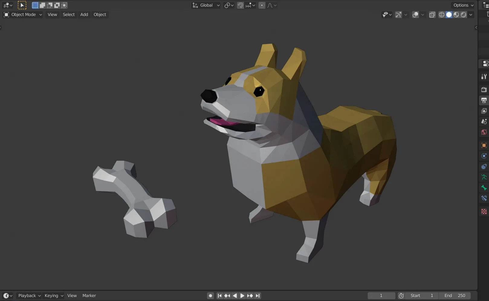The height and width of the screenshot is (301, 489).
Task: Choose Subtract selection mode
Action: [x=50, y=5]
